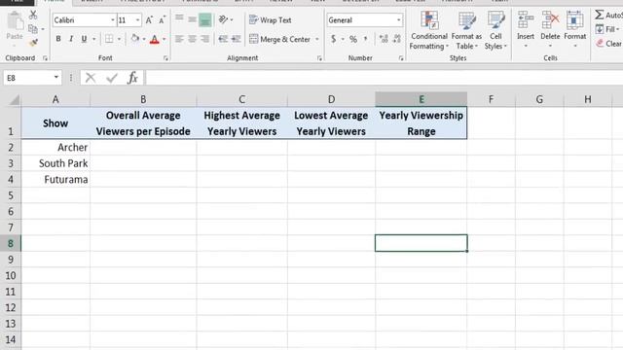Toggle Bold formatting

coord(58,39)
